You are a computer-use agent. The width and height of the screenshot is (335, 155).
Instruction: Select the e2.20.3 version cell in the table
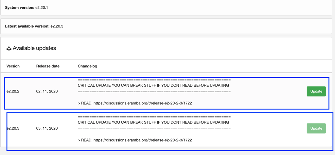tap(13, 128)
